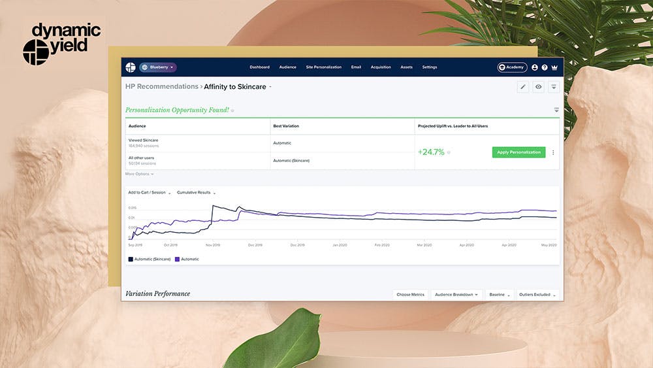653x368 pixels.
Task: Click the Variation Performance heading
Action: pyautogui.click(x=158, y=294)
